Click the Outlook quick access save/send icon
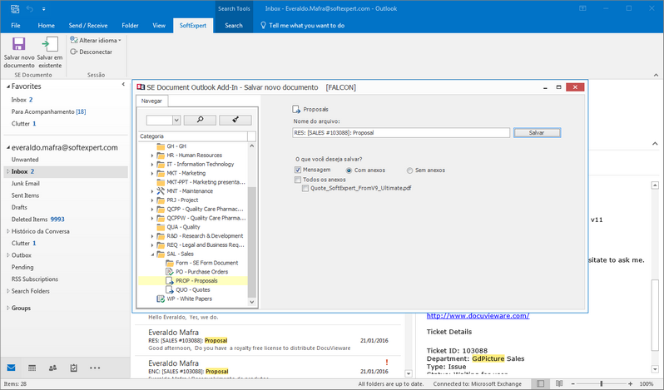Screen dimensions: 664x390 [15, 8]
